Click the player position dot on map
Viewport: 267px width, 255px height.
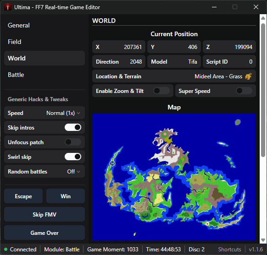207,224
